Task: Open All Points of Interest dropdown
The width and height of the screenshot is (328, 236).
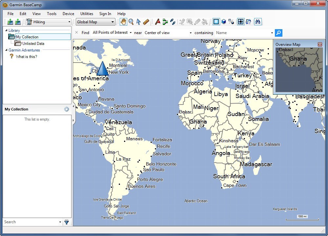Action: click(131, 32)
